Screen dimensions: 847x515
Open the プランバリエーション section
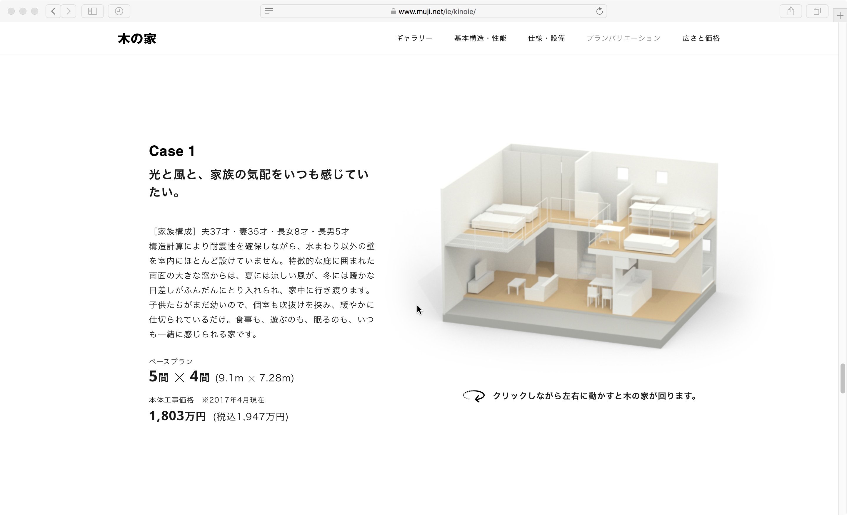coord(623,38)
